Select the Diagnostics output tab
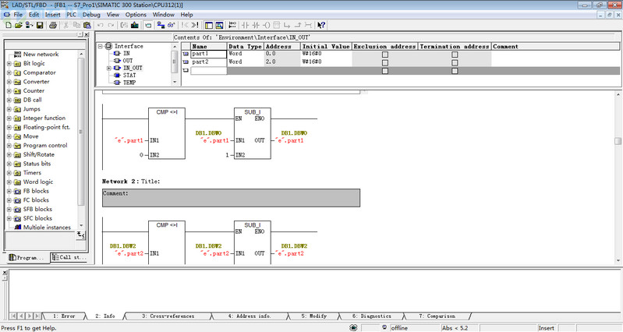 tap(370, 316)
